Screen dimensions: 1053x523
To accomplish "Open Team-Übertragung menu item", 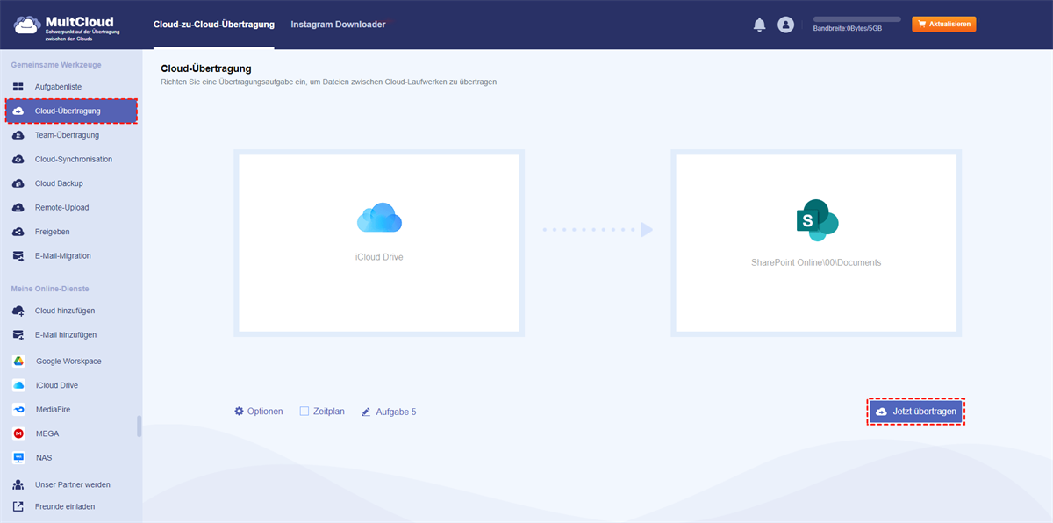I will [67, 135].
